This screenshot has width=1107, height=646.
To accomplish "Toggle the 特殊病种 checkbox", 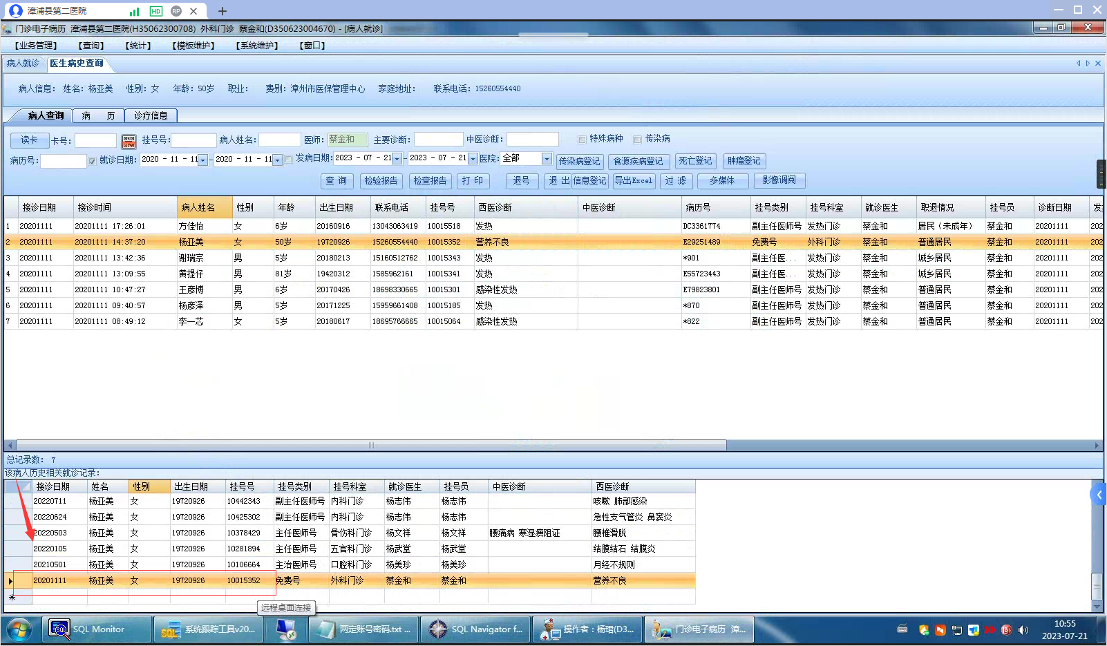I will point(582,140).
